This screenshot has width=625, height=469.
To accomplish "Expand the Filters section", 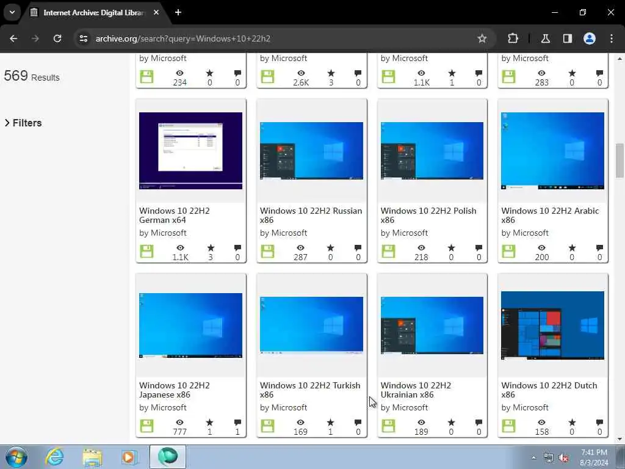I will (x=23, y=123).
